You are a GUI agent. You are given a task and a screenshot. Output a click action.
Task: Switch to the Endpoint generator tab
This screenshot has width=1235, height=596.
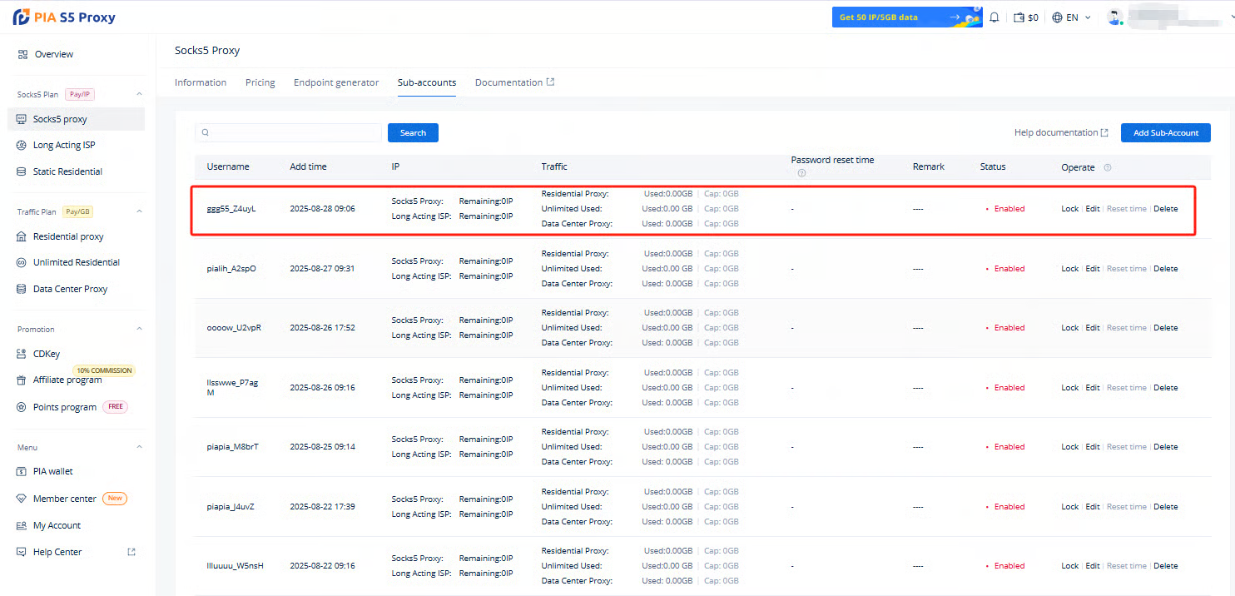point(336,82)
